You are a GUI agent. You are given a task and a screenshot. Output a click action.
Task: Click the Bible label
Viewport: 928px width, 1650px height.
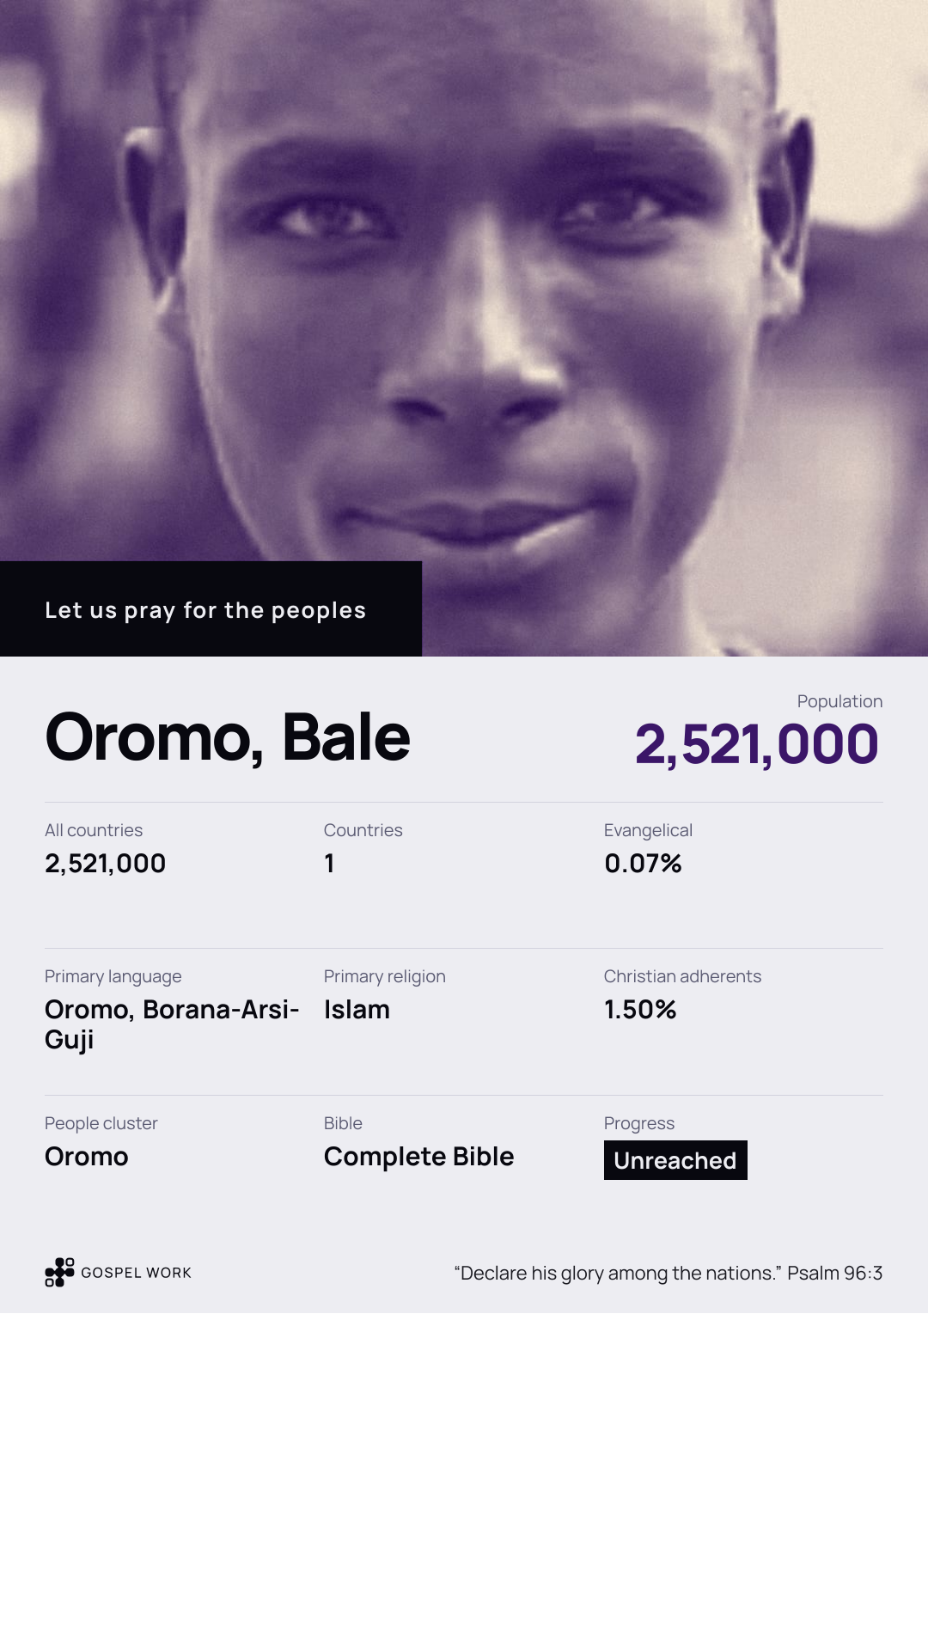click(x=343, y=1123)
